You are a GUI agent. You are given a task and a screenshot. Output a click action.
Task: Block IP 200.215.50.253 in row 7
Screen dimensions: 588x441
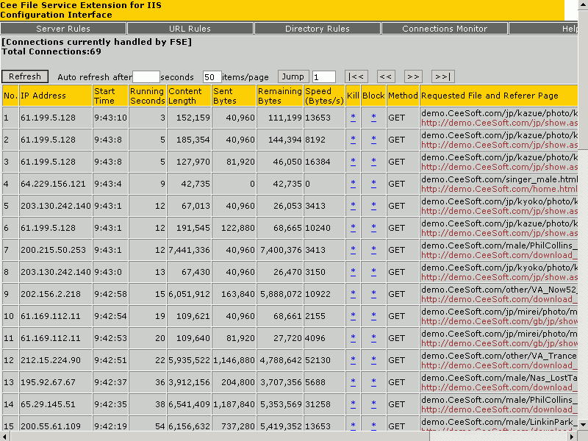(373, 250)
